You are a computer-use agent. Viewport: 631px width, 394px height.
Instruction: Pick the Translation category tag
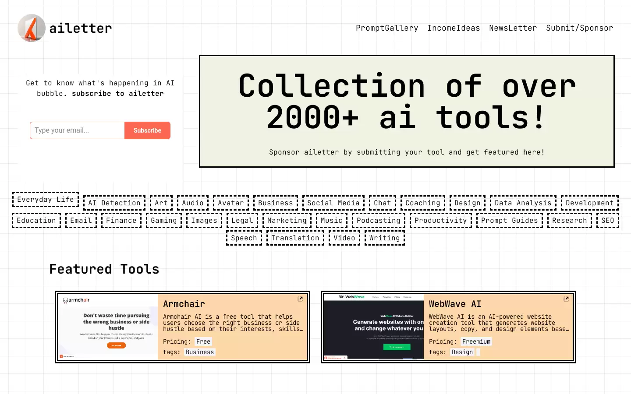pos(295,238)
